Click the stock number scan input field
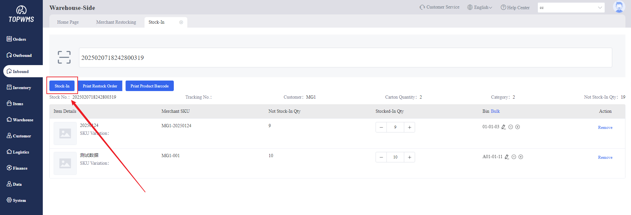 345,58
